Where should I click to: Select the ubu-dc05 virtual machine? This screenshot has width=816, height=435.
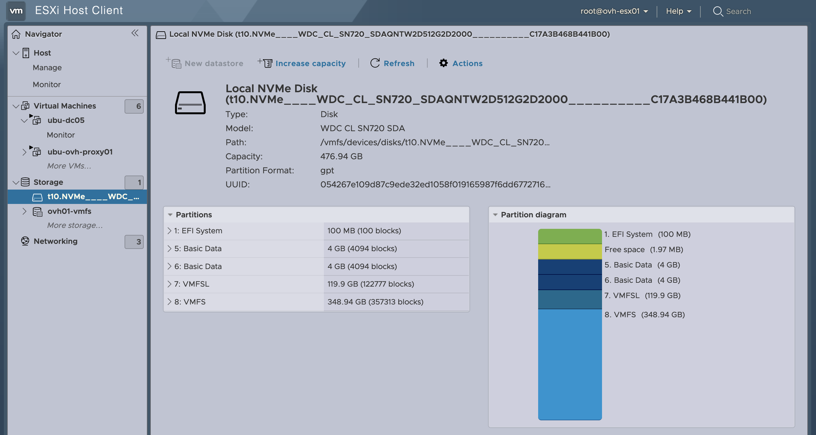coord(66,120)
